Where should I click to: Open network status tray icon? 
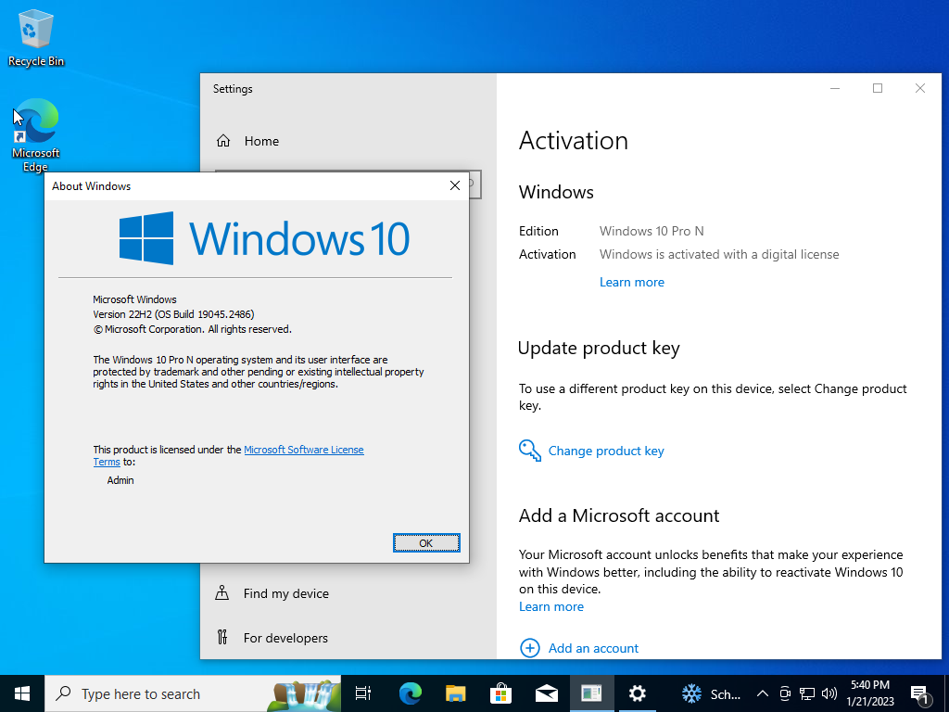tap(807, 693)
